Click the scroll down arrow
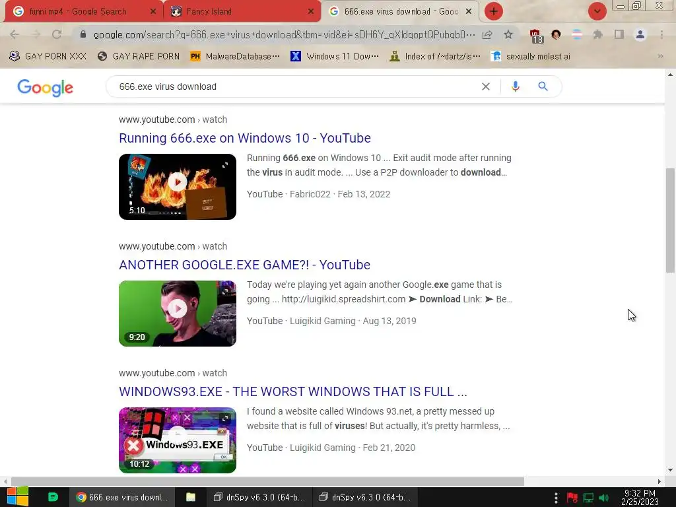This screenshot has width=676, height=507. point(670,470)
